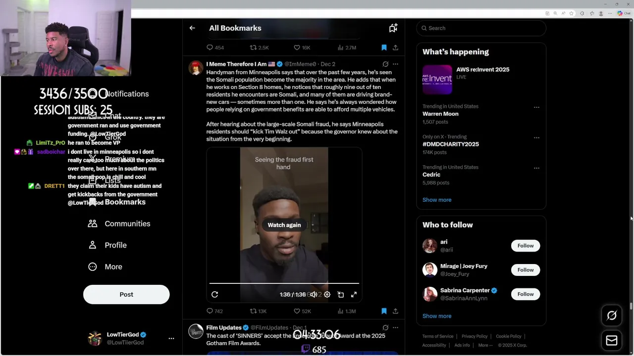
Task: Open the Film Updates profile avatar
Action: pyautogui.click(x=196, y=331)
